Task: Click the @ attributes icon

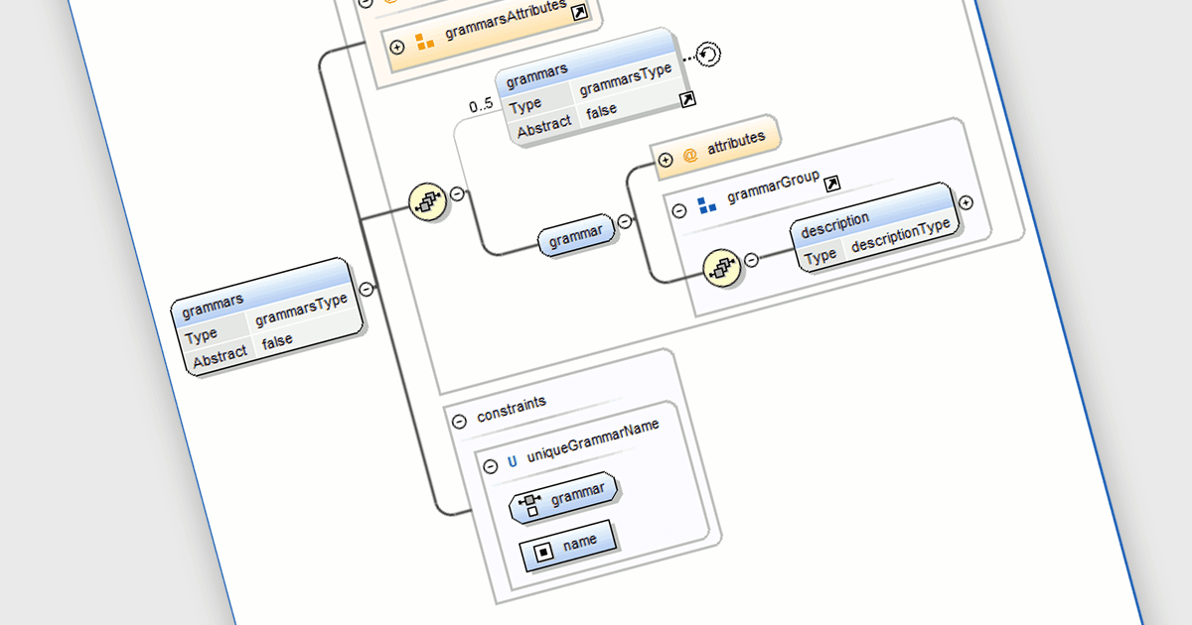Action: 690,155
